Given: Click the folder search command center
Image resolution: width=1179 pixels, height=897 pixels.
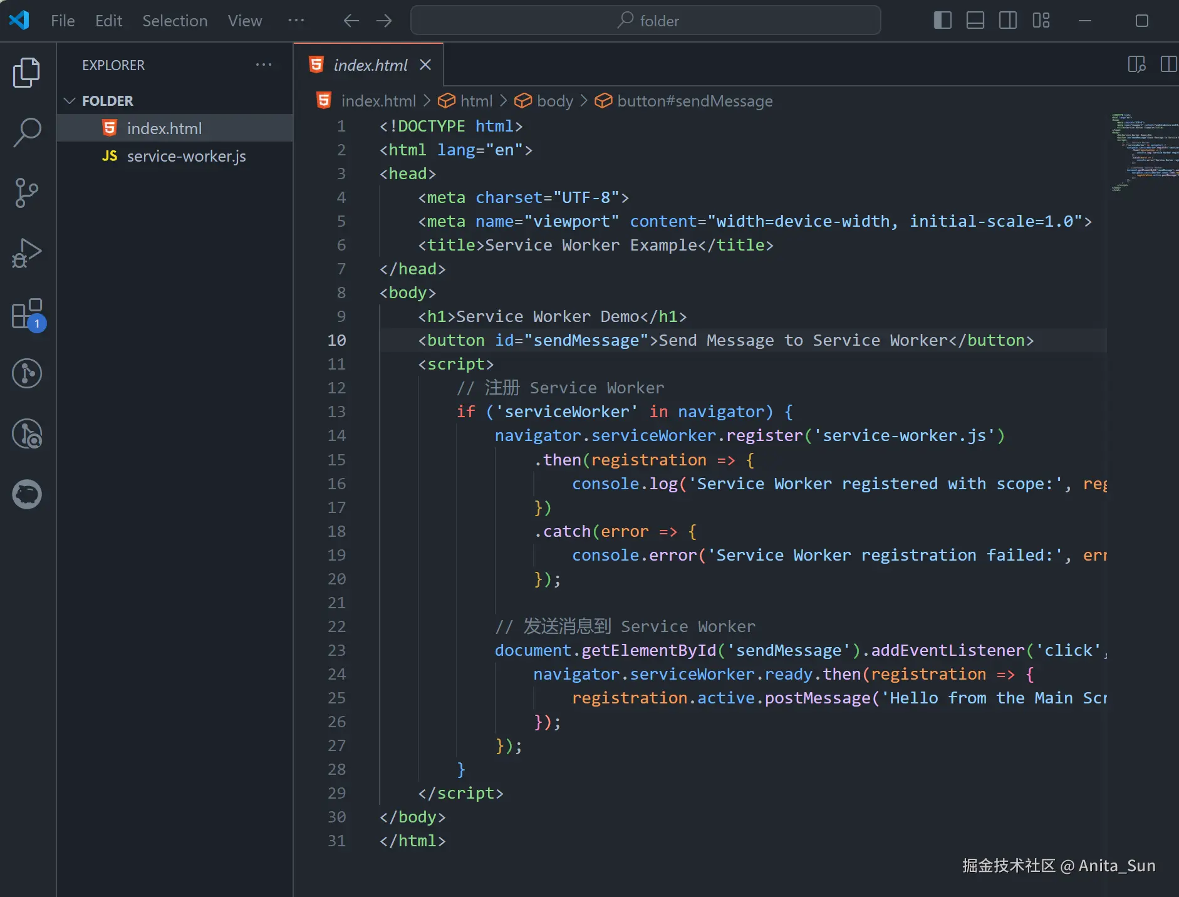Looking at the screenshot, I should click(646, 21).
